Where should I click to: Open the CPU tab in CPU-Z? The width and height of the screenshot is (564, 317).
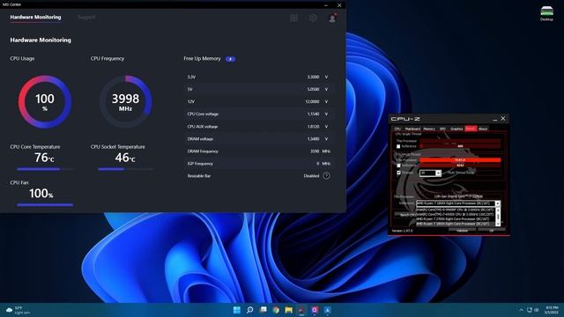click(x=397, y=129)
